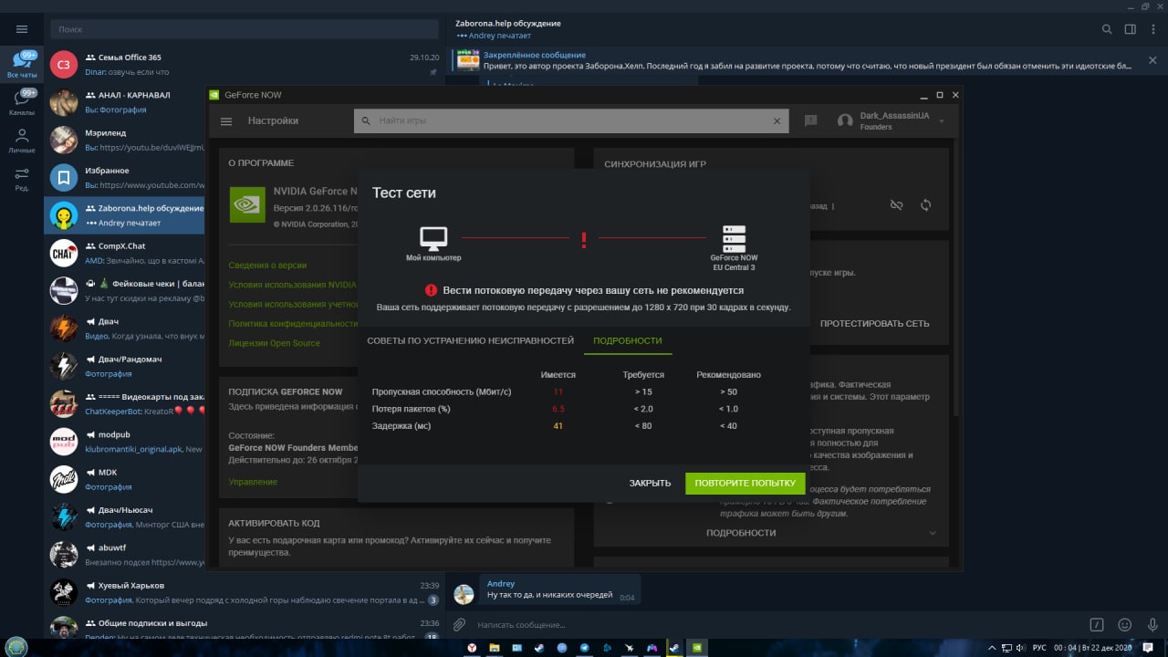Click the РУС language indicator in system tray
This screenshot has width=1168, height=657.
click(x=1039, y=648)
